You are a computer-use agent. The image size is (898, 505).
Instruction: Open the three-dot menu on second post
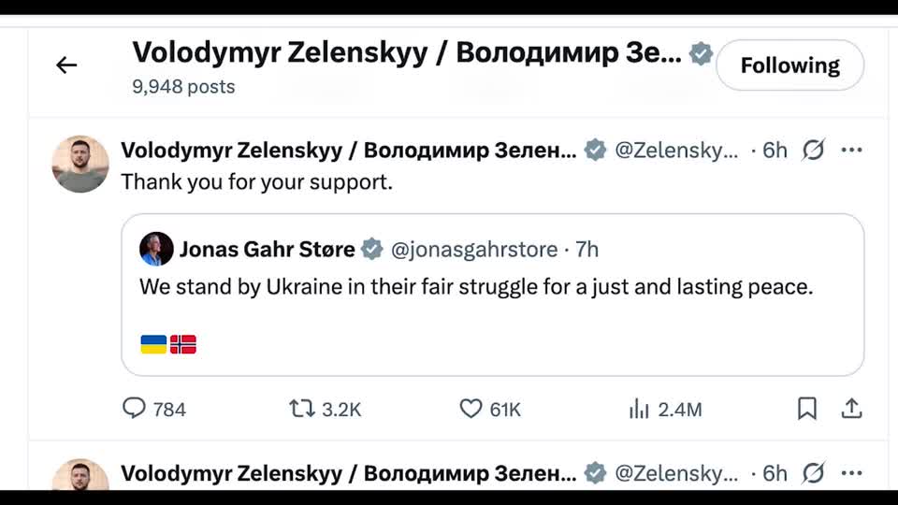pos(851,473)
